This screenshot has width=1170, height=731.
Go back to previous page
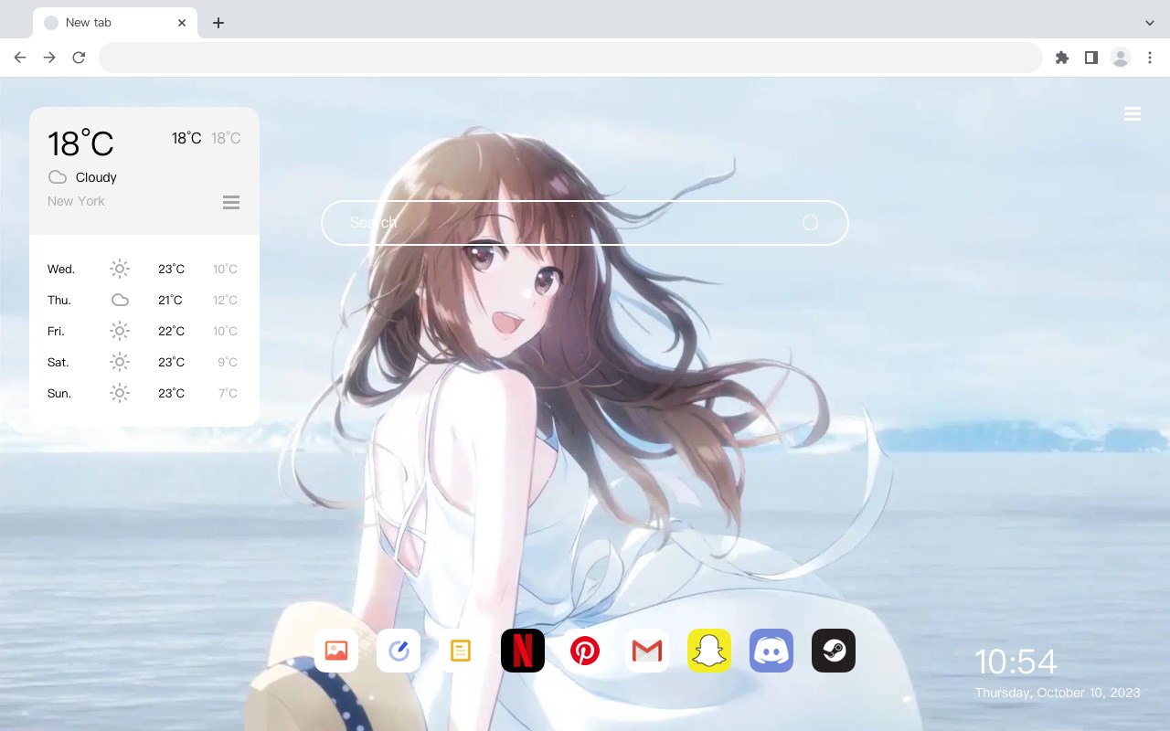20,58
